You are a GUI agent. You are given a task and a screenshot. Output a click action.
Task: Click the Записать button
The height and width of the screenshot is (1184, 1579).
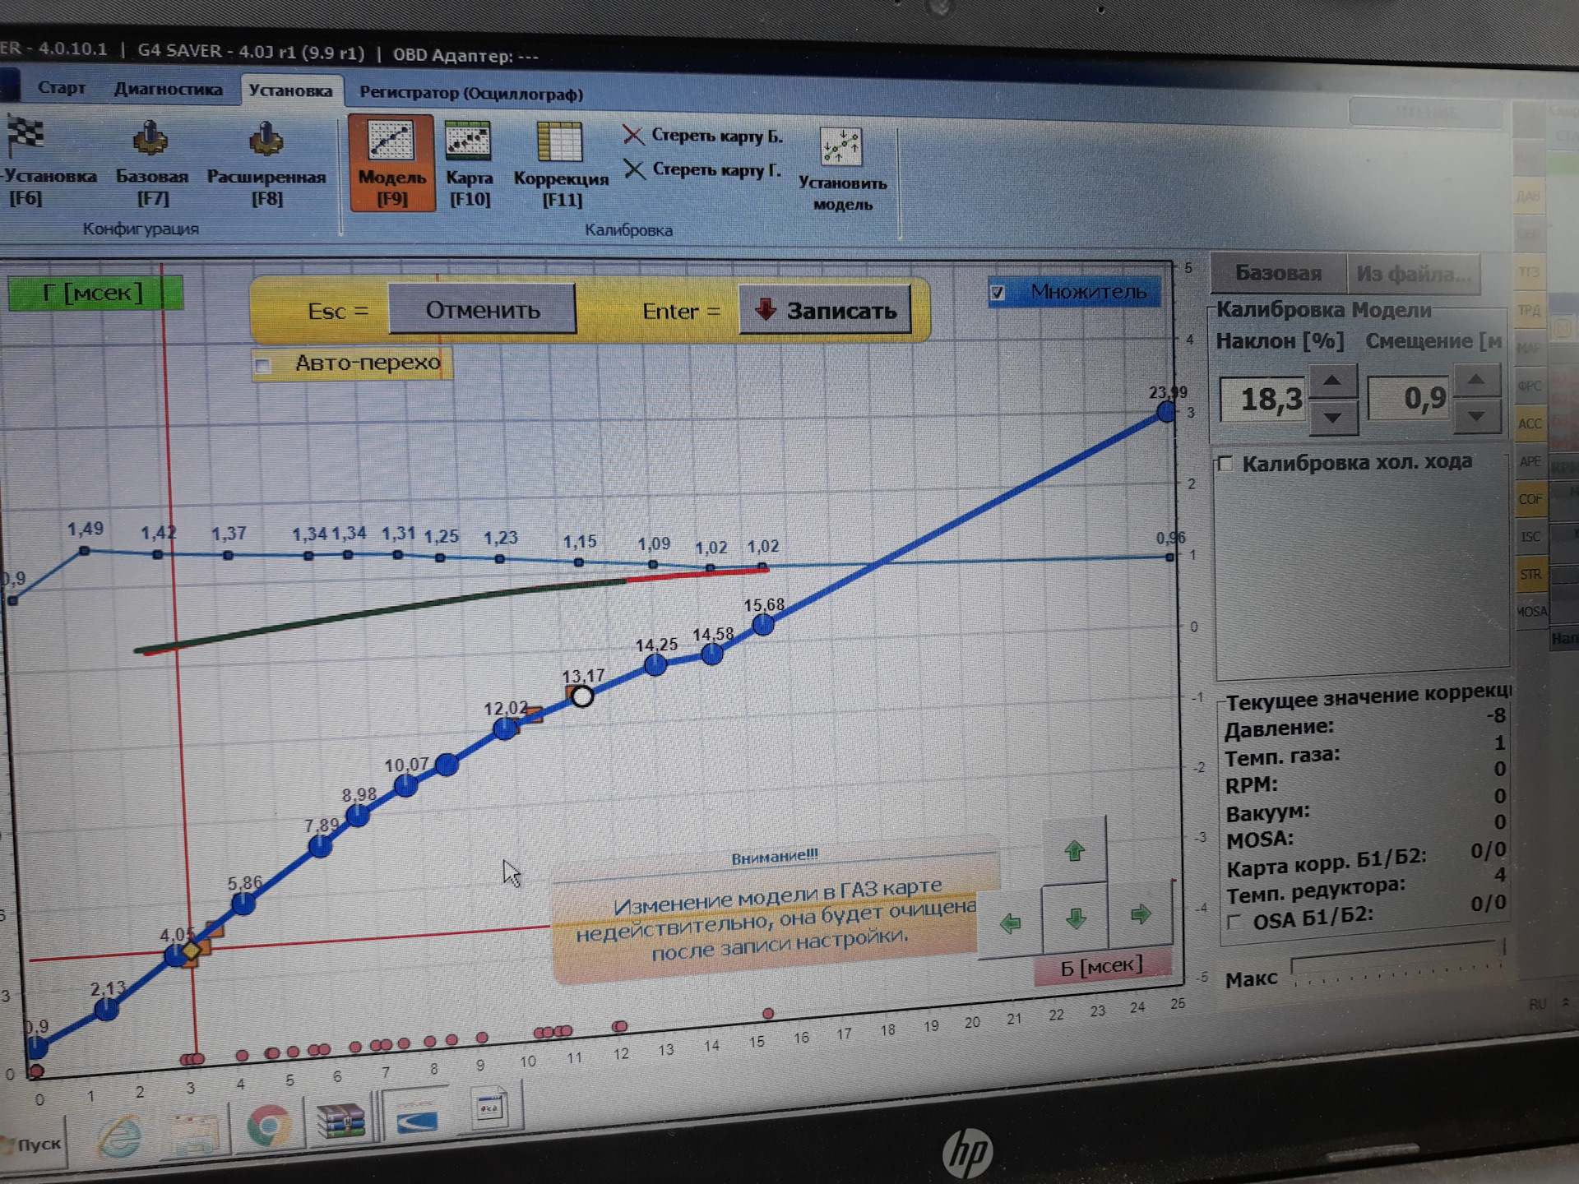pos(825,310)
